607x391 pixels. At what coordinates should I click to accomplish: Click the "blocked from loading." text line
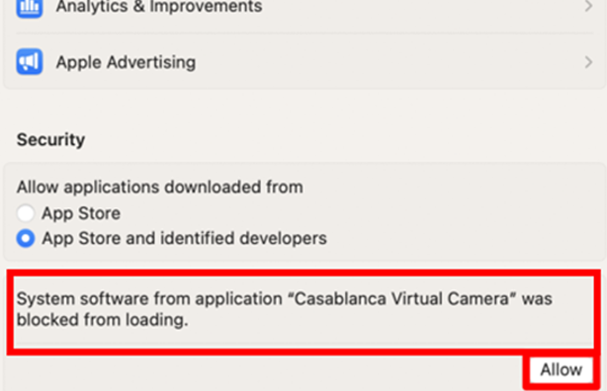coord(102,320)
